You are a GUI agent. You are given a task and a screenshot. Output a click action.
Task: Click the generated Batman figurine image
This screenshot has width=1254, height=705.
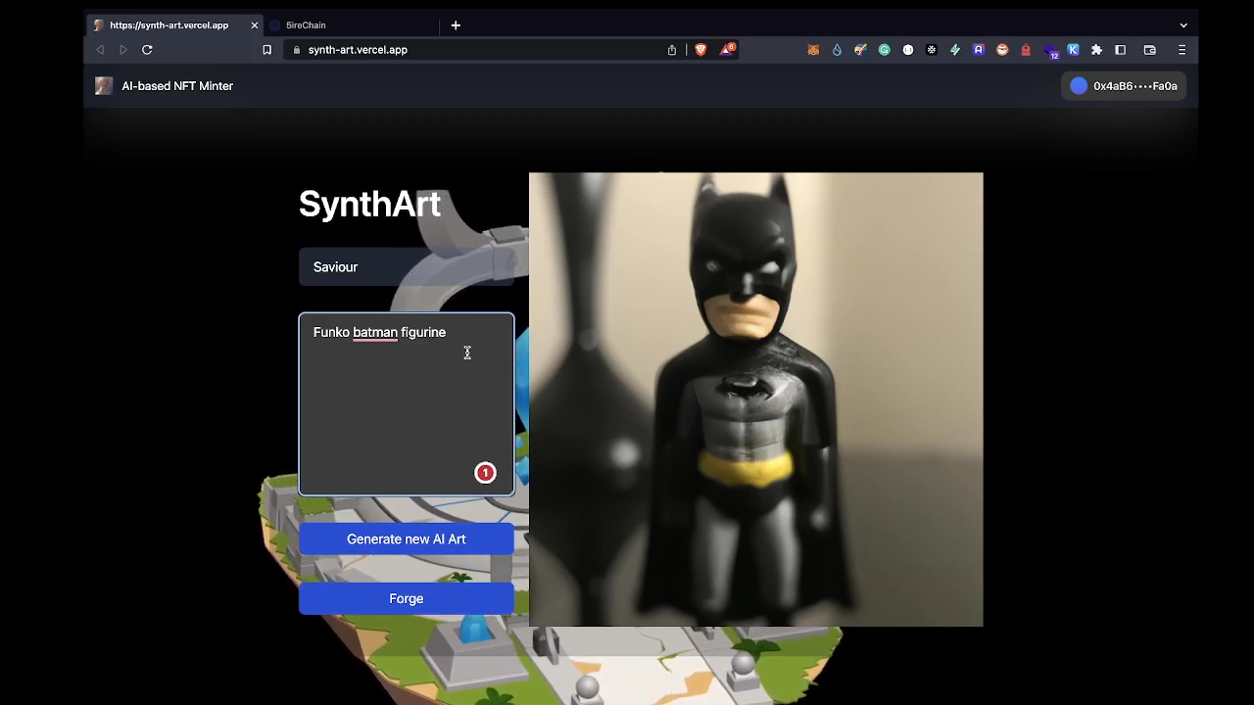(756, 399)
